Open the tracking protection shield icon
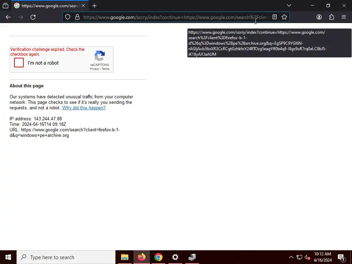Viewport: 352px width, 264px height. [x=68, y=17]
